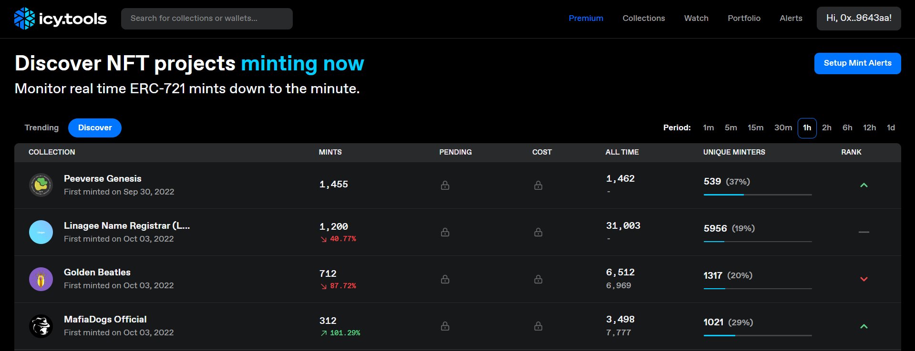Viewport: 915px width, 351px height.
Task: Click the COST column header
Action: pos(542,152)
